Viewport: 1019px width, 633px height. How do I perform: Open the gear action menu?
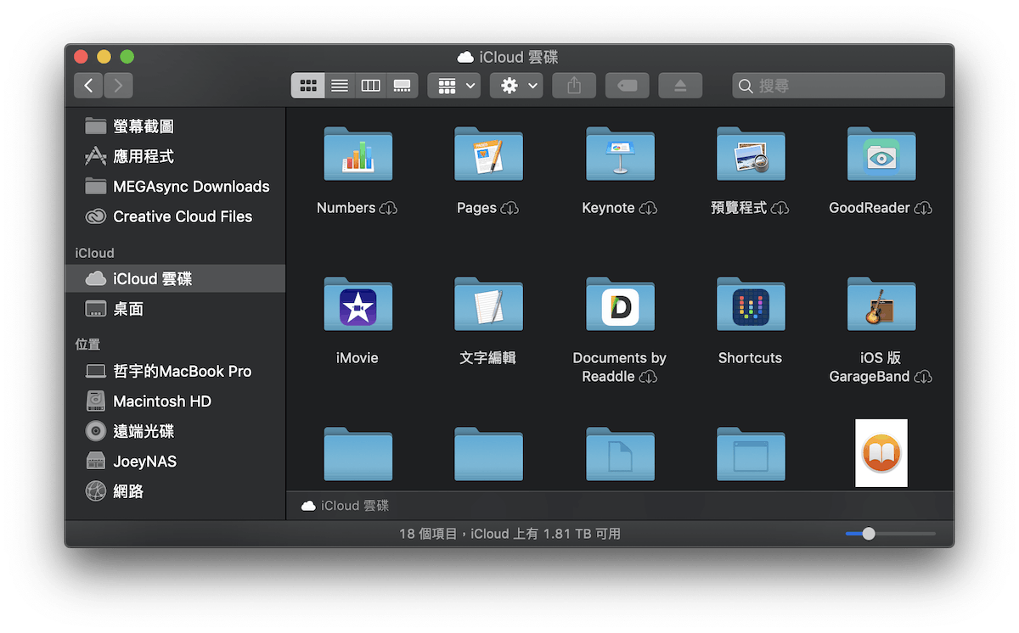(516, 86)
